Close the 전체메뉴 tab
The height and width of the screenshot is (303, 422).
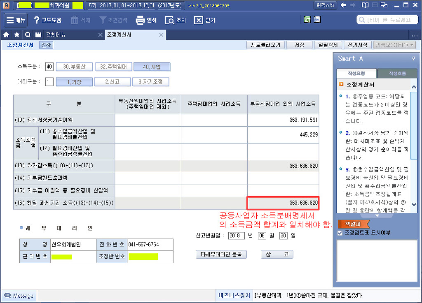tap(100, 35)
